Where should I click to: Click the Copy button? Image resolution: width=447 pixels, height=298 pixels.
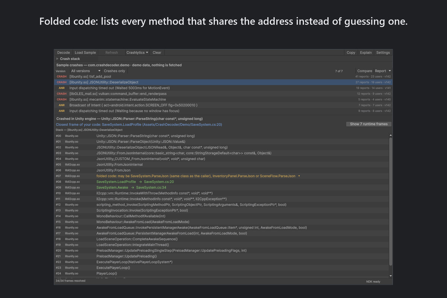(x=351, y=53)
